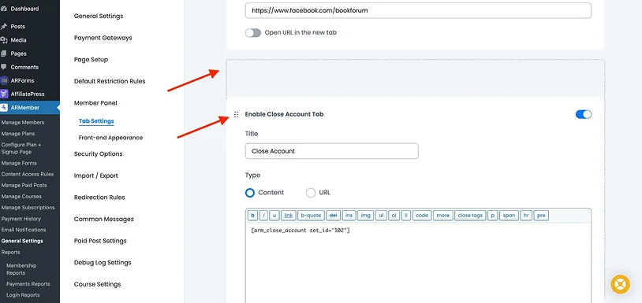Viewport: 642px width, 303px height.
Task: Select Front-end Appearance sub-item
Action: pyautogui.click(x=110, y=138)
